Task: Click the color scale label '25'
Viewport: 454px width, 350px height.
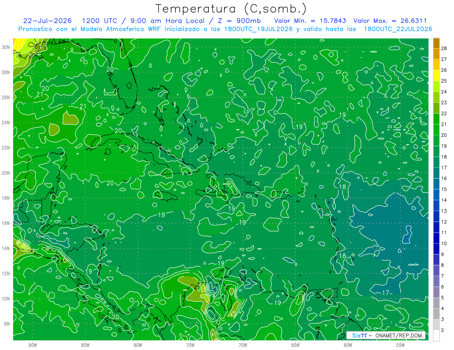Action: pyautogui.click(x=444, y=81)
